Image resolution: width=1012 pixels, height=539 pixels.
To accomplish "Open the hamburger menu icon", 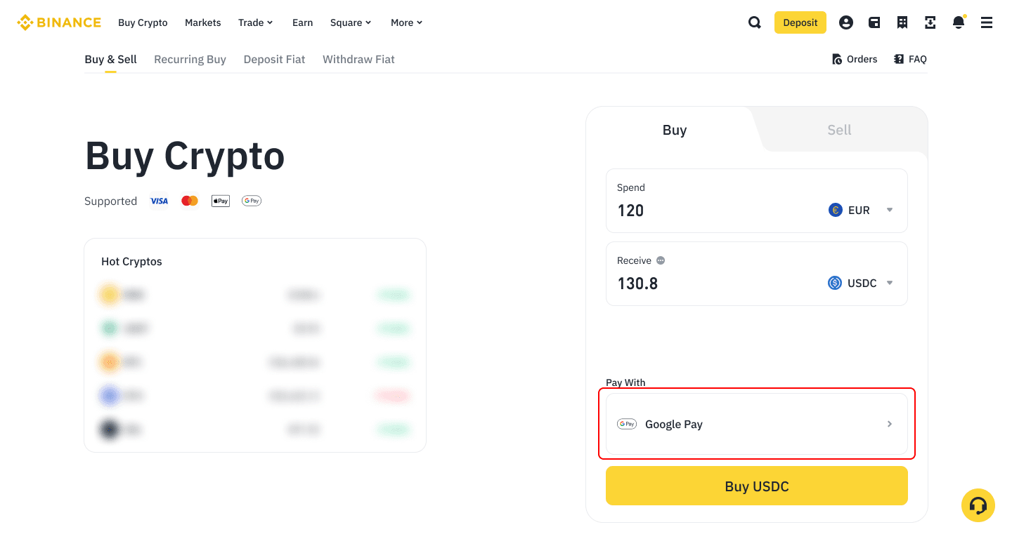I will 987,22.
